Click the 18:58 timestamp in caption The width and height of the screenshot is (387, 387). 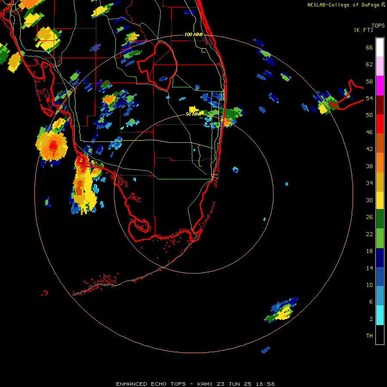(x=265, y=384)
